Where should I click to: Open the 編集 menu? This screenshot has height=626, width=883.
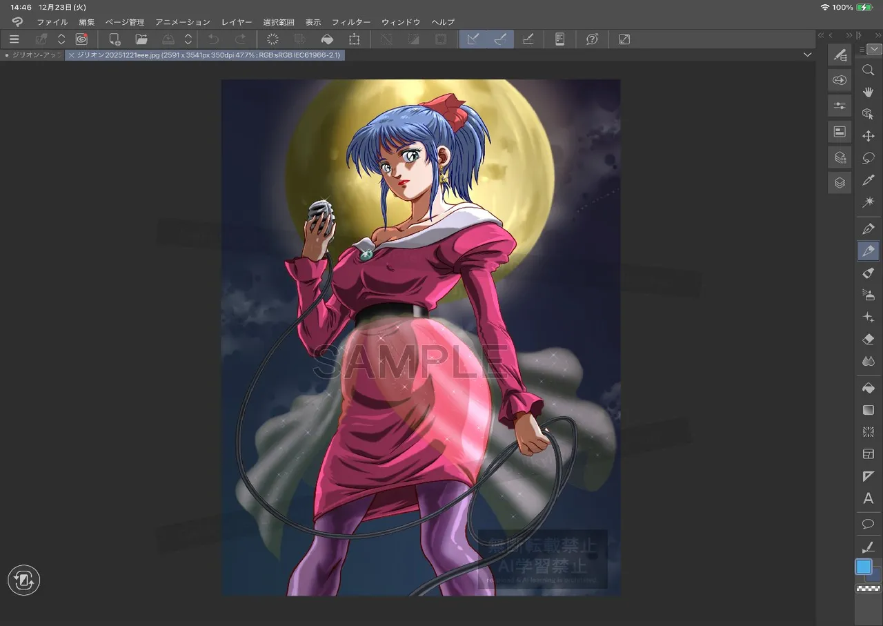tap(87, 22)
